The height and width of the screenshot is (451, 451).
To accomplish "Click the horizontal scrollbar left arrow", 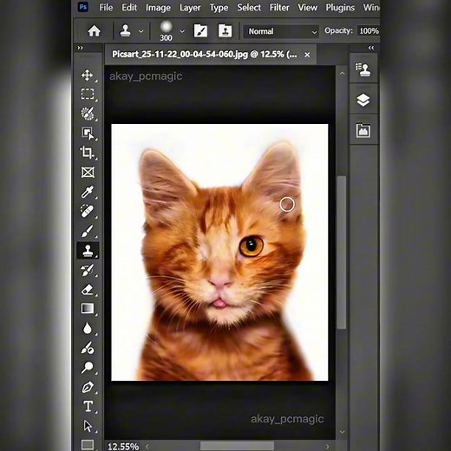I will point(147,446).
